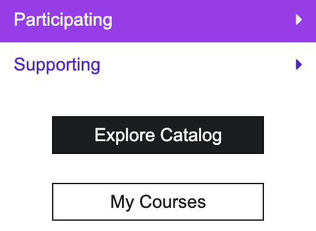
Task: Switch to the Supporting row
Action: point(158,65)
